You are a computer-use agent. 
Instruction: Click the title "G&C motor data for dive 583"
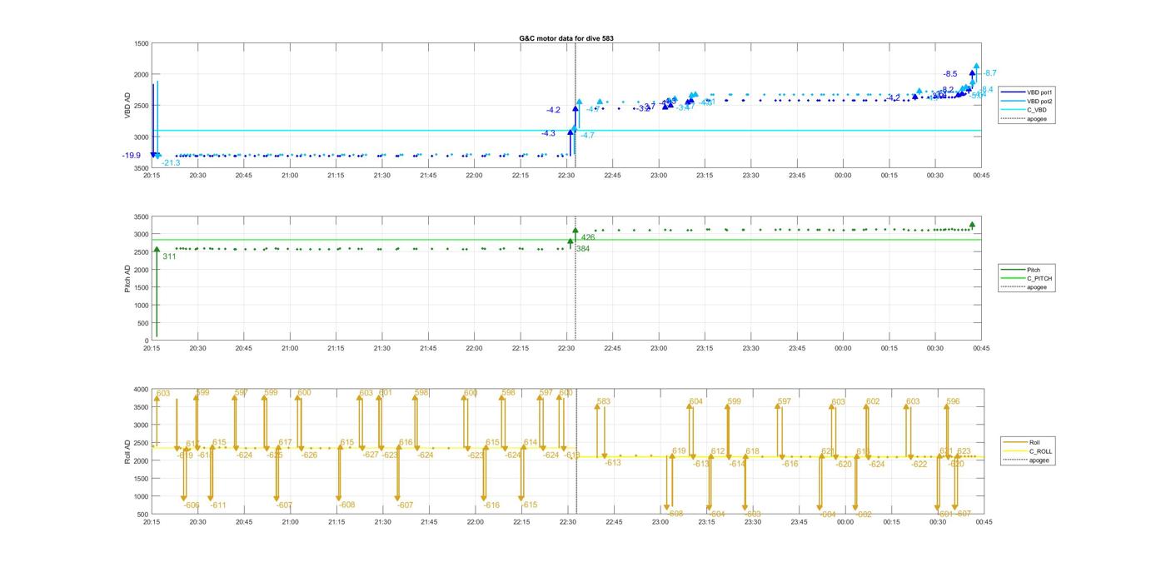tap(566, 38)
